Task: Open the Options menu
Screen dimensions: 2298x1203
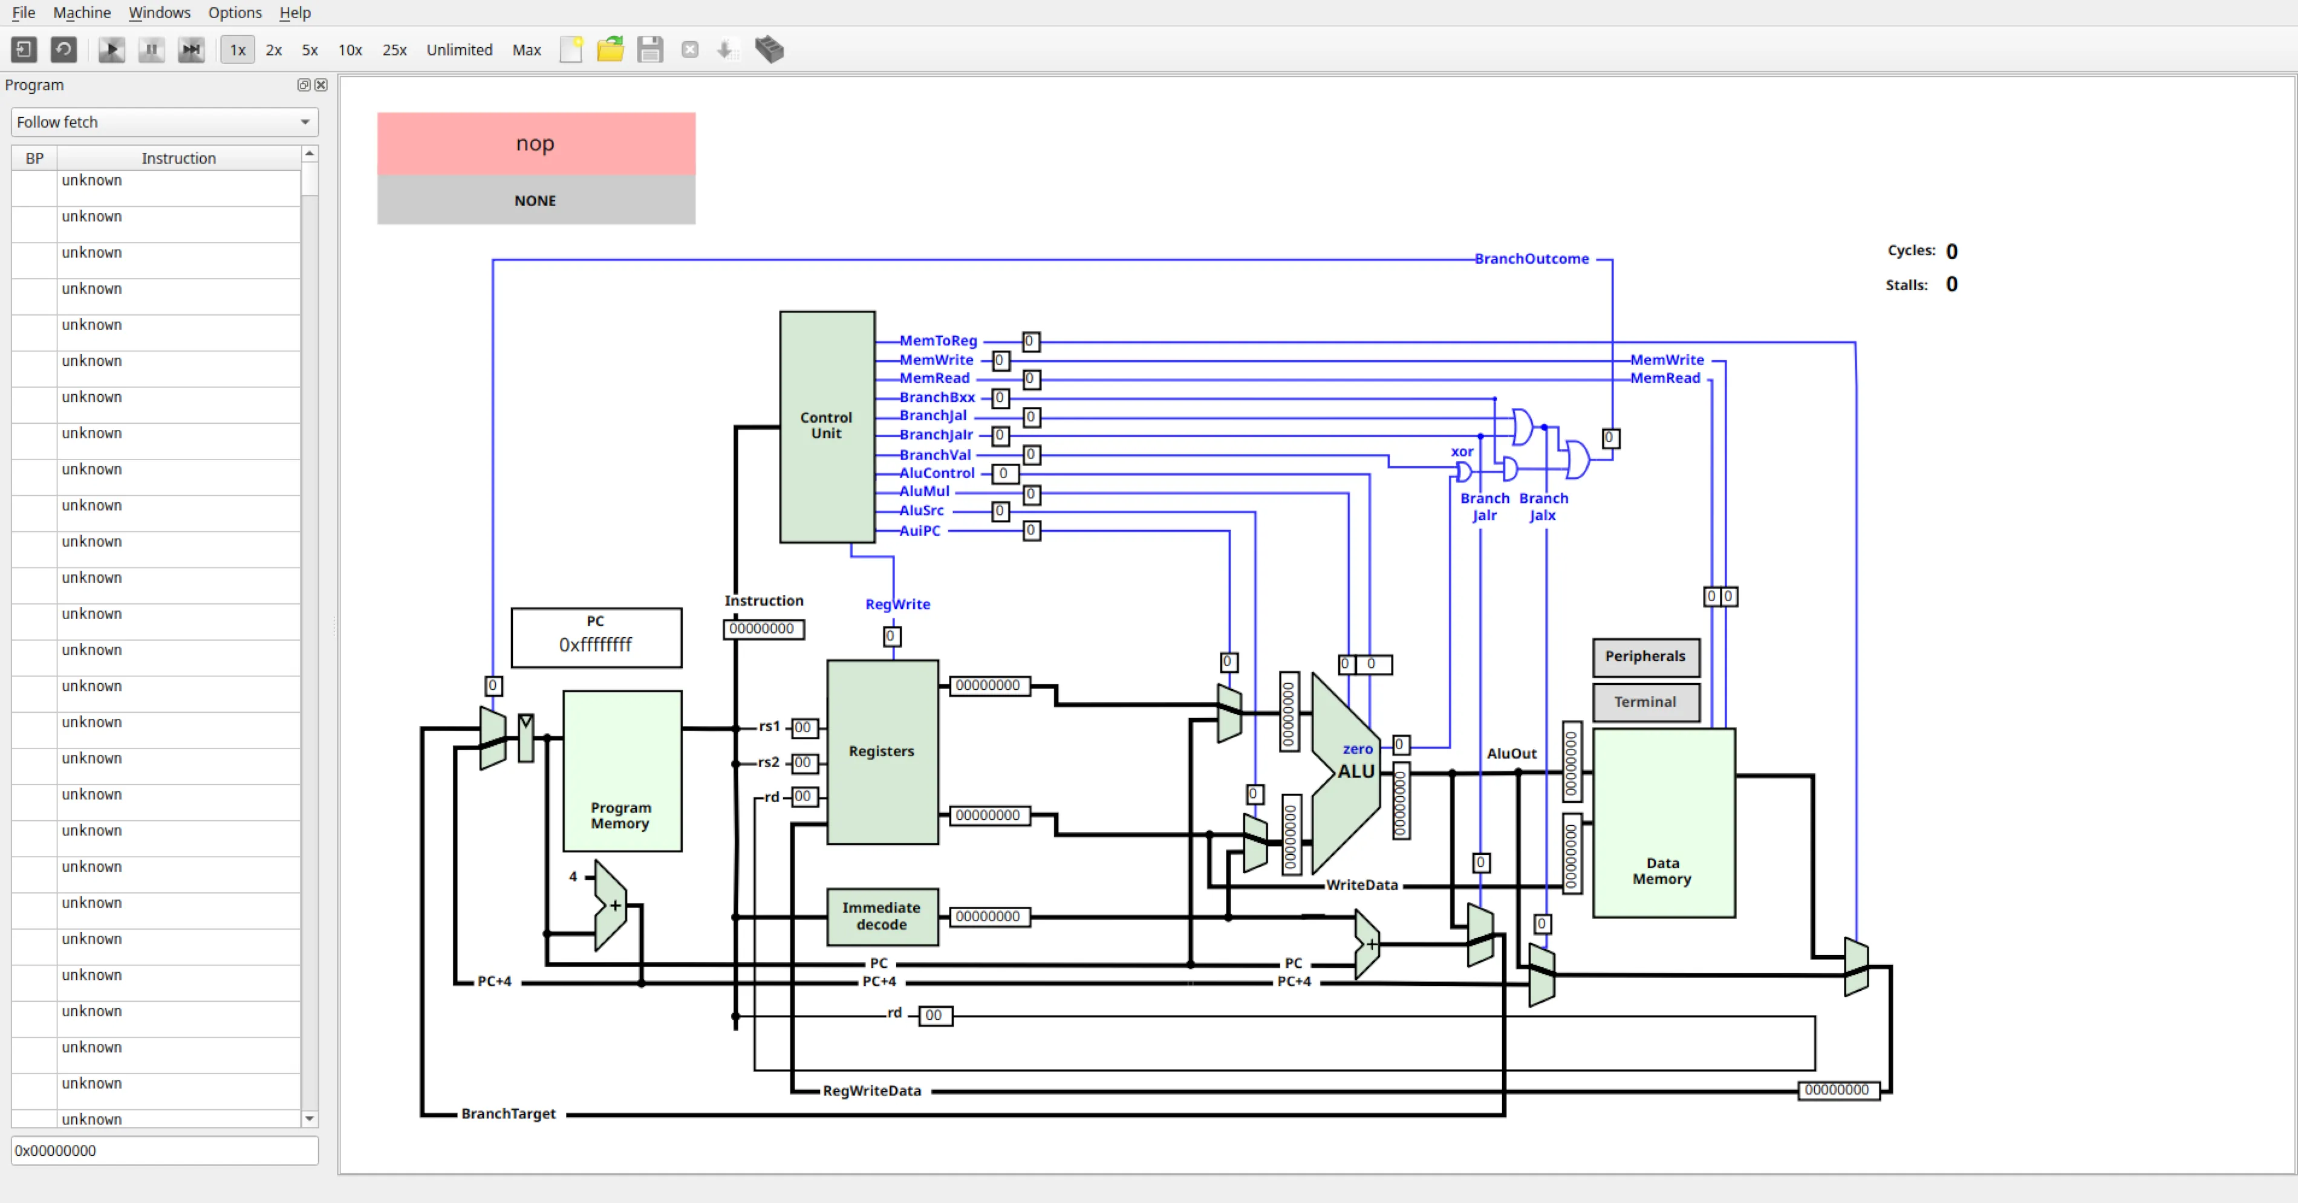Action: (x=235, y=13)
